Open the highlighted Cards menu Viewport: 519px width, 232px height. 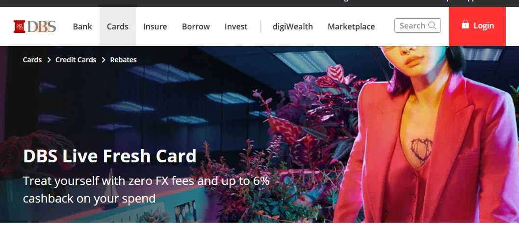pyautogui.click(x=118, y=26)
